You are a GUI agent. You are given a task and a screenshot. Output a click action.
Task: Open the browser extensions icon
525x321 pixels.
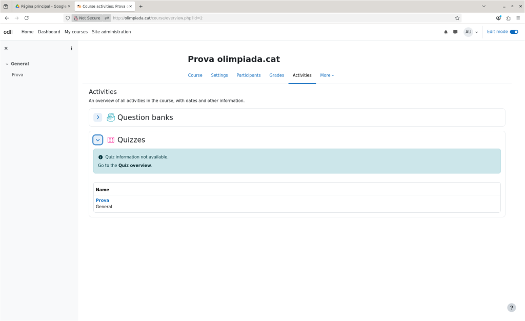click(x=508, y=18)
